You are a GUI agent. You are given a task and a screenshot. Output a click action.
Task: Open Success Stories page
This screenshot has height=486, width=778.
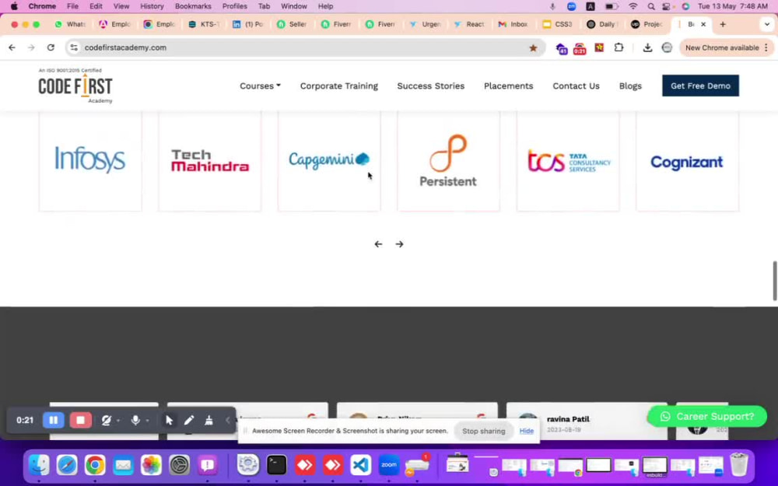431,86
